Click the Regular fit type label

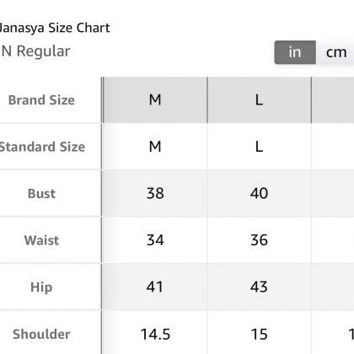(x=43, y=51)
